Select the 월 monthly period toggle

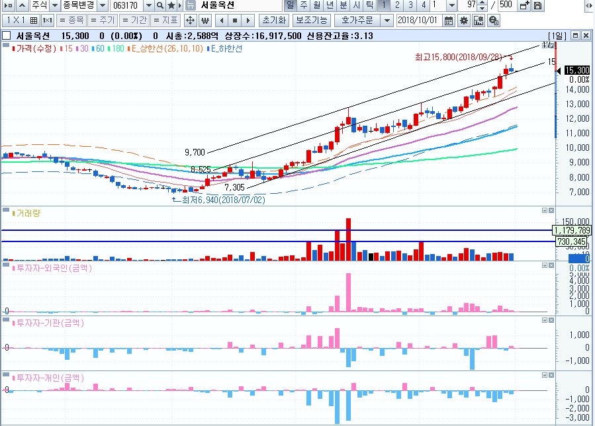317,5
